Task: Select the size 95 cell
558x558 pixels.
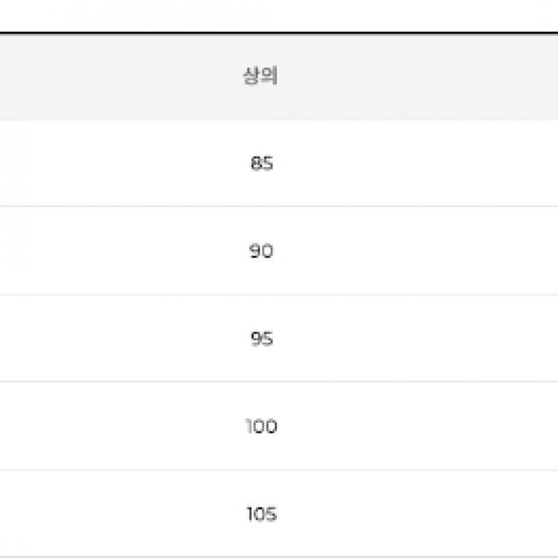Action: pos(261,339)
